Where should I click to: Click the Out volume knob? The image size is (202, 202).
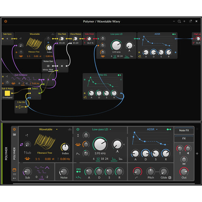[x=184, y=172]
